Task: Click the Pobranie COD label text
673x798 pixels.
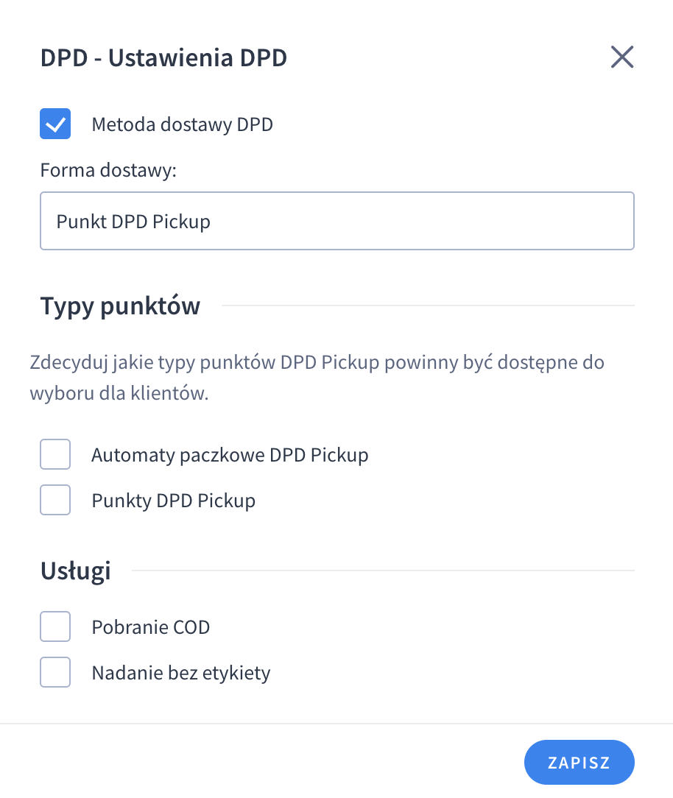Action: tap(150, 626)
